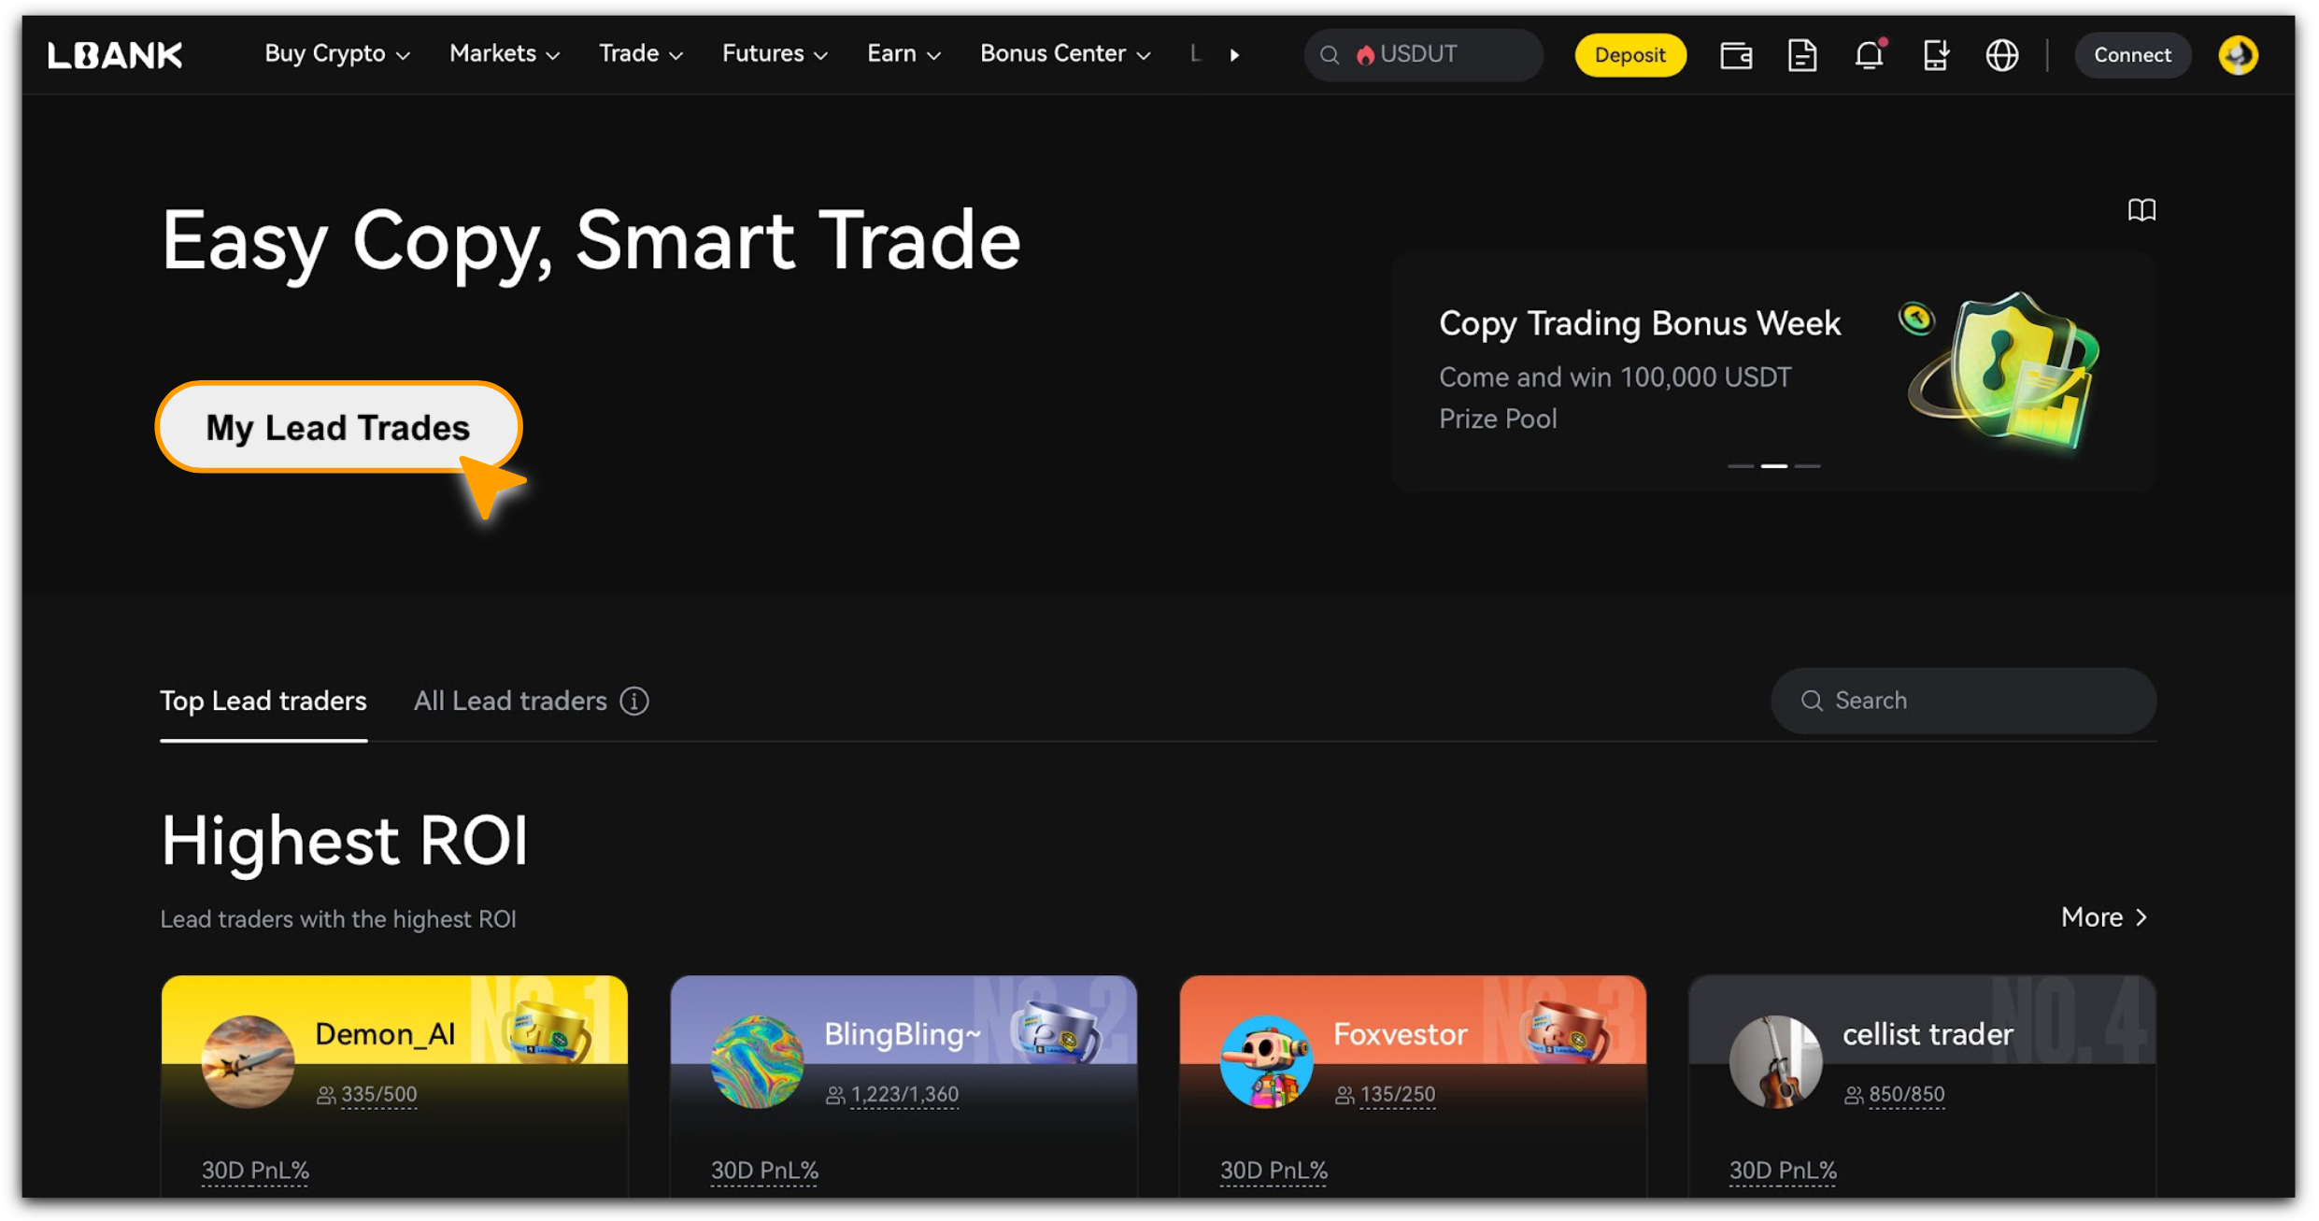Click the Deposit button
Image resolution: width=2319 pixels, height=1221 pixels.
pos(1629,55)
